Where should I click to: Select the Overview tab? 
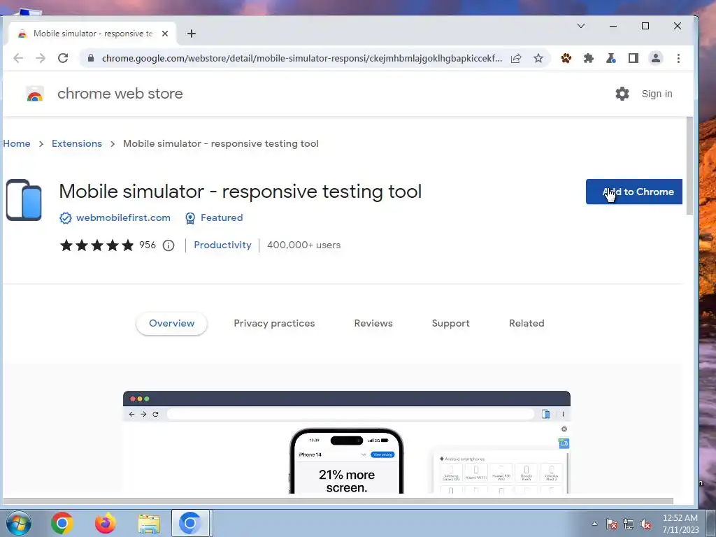pyautogui.click(x=172, y=323)
